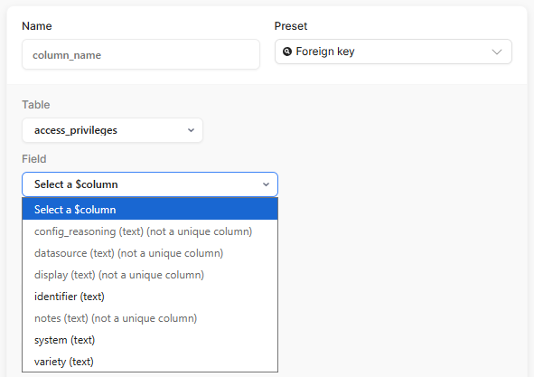Choose notes (text) option
Image resolution: width=534 pixels, height=377 pixels.
click(150, 318)
